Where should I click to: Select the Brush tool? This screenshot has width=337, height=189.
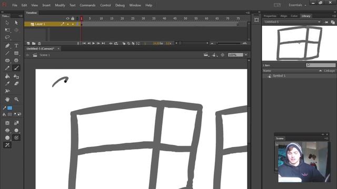(x=16, y=68)
